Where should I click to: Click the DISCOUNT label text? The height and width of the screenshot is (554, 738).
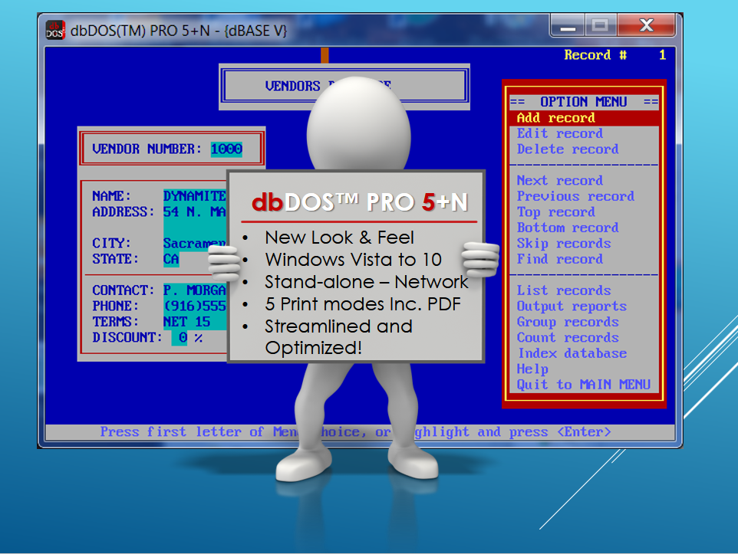(127, 338)
